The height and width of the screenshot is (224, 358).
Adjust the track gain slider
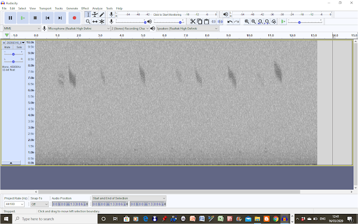point(13,54)
